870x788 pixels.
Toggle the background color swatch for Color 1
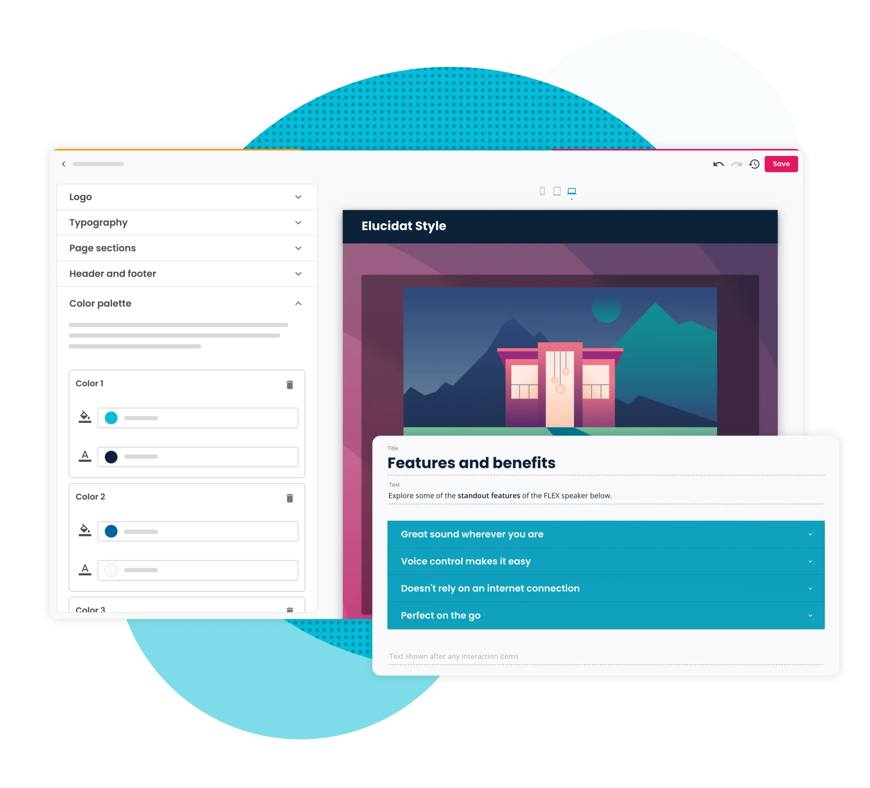[112, 418]
